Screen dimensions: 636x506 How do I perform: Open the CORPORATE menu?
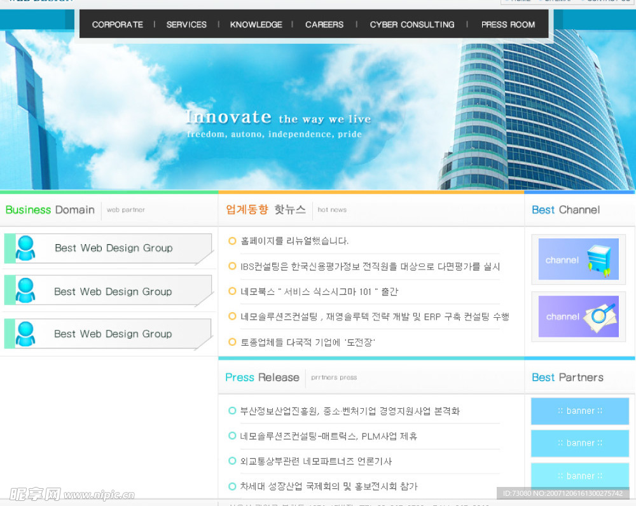click(x=117, y=25)
